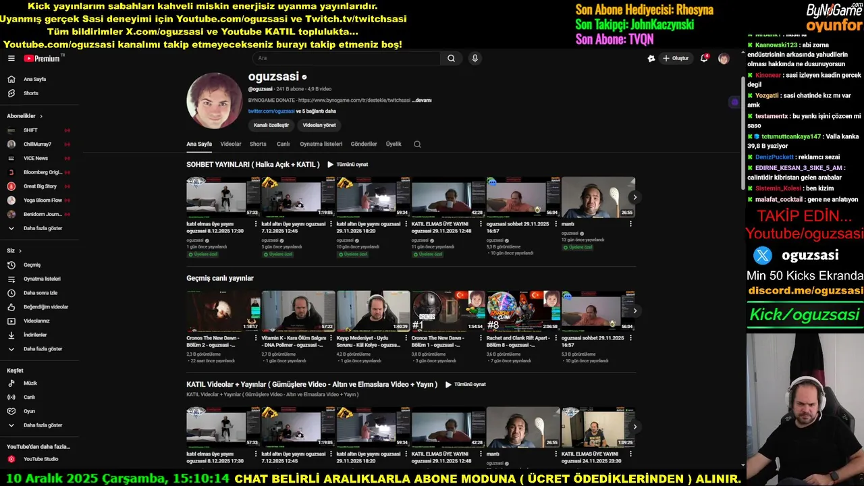Click into the Ara search field
Screen dimensions: 864x486
click(x=348, y=59)
